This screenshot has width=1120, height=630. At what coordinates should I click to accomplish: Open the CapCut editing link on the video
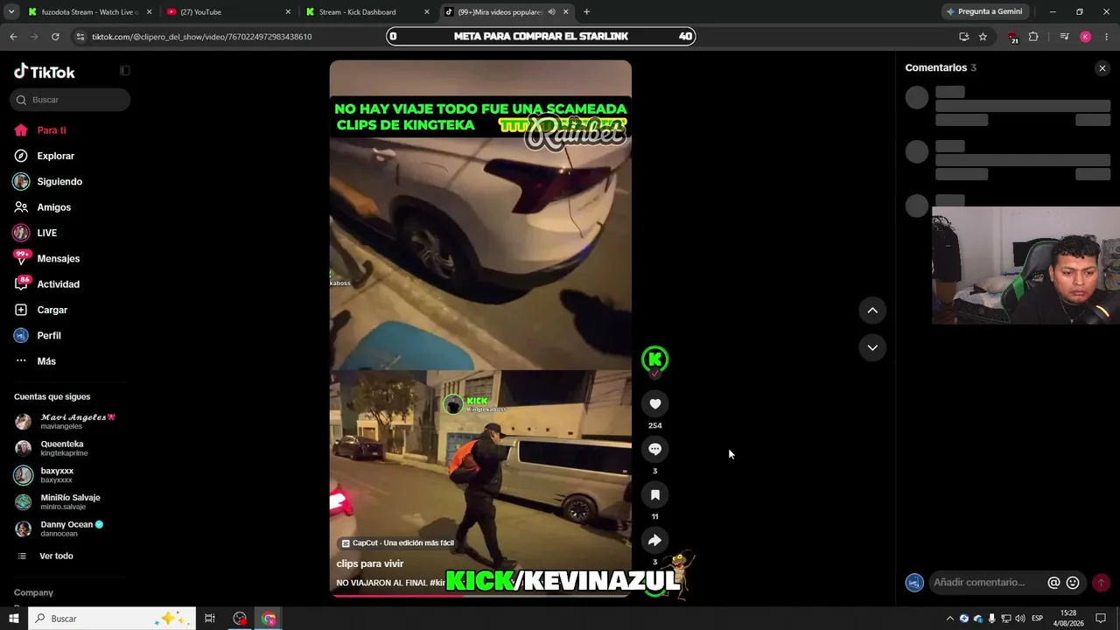pos(397,543)
